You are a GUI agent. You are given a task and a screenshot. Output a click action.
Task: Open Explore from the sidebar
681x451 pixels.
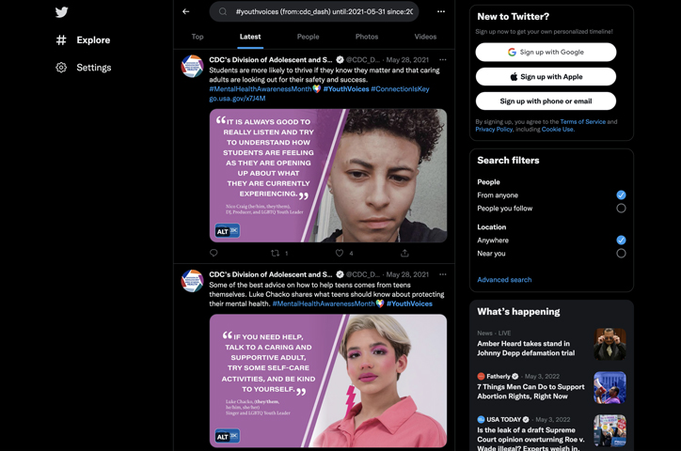point(83,39)
